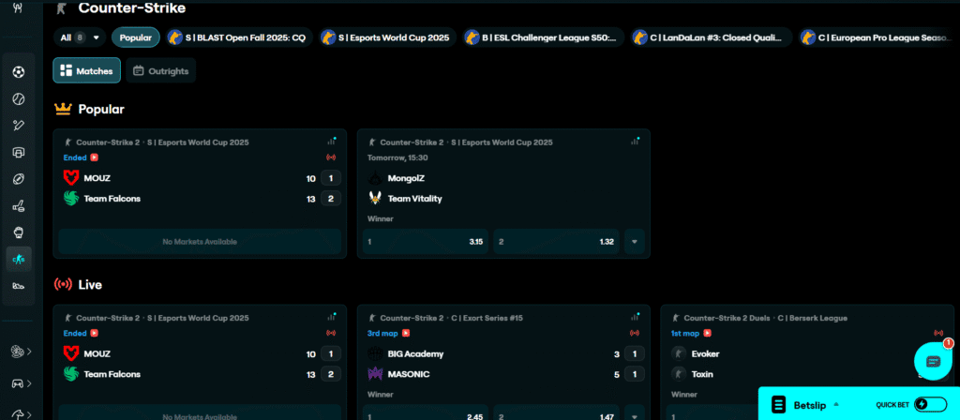
Task: Bet on MongolZ winner at 3.15
Action: (x=426, y=242)
